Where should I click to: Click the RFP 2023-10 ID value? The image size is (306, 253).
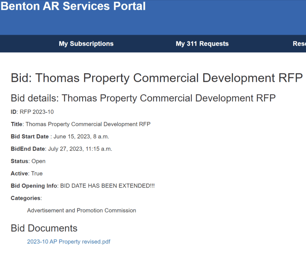point(37,112)
